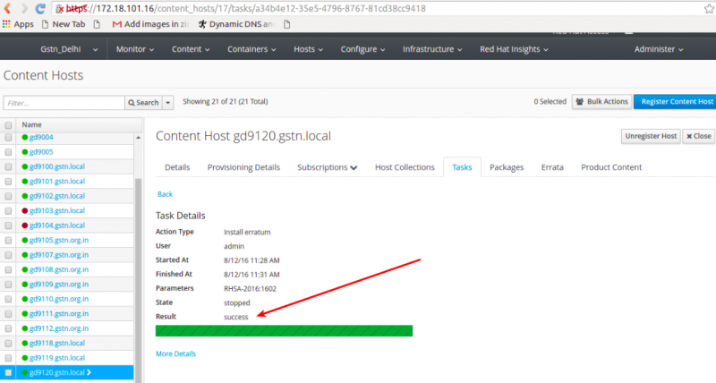Switch to the Errata tab
Viewport: 716px width, 383px height.
tap(552, 167)
